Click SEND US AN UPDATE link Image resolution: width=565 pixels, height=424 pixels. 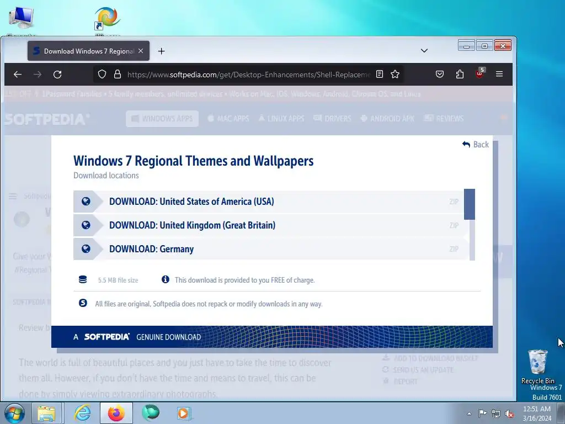[418, 370]
